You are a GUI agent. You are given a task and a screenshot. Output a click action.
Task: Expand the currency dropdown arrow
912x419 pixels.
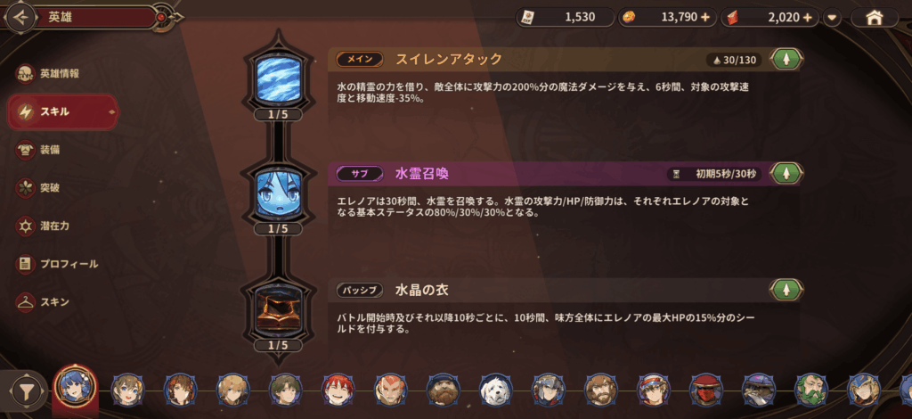tap(833, 18)
